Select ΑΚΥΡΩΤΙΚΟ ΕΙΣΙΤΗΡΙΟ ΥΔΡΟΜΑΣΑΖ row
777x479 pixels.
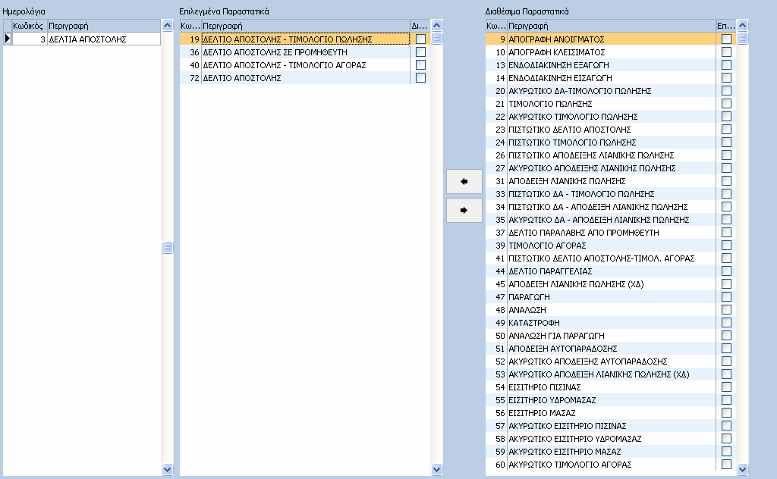(x=611, y=438)
